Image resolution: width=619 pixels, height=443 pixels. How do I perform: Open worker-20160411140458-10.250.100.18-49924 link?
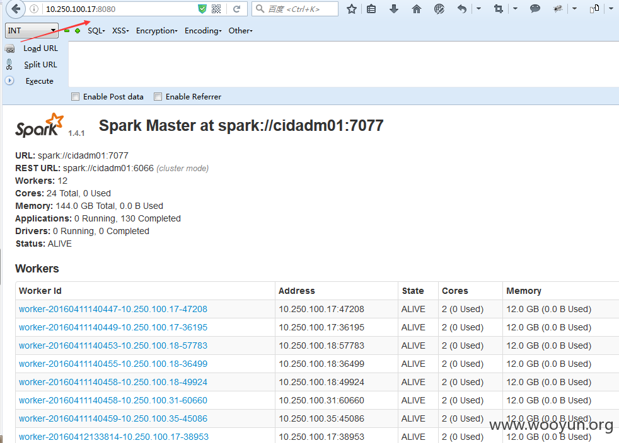(113, 382)
